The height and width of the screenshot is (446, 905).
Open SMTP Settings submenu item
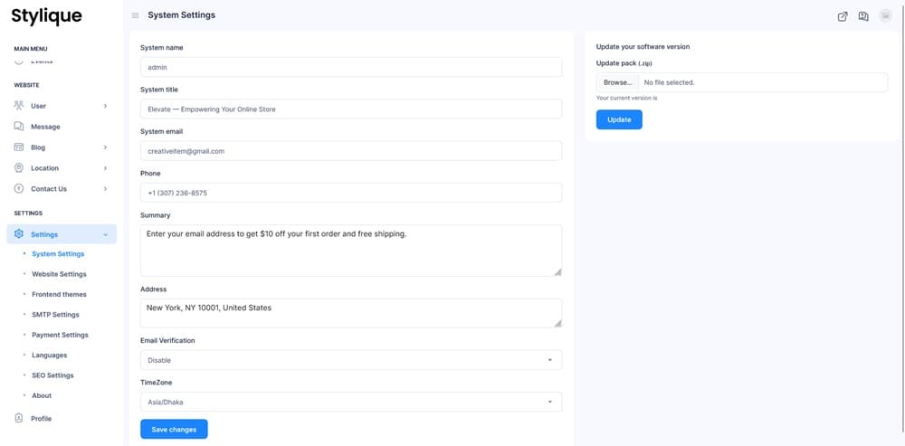[x=55, y=315]
